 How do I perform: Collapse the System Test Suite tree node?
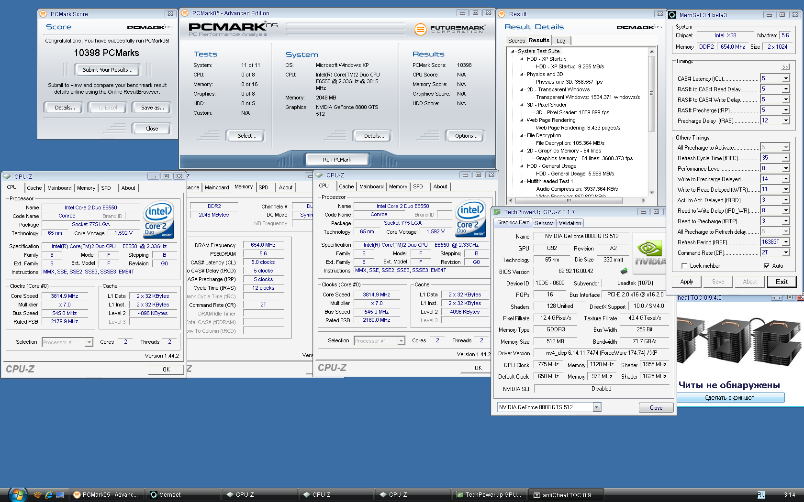tap(513, 51)
